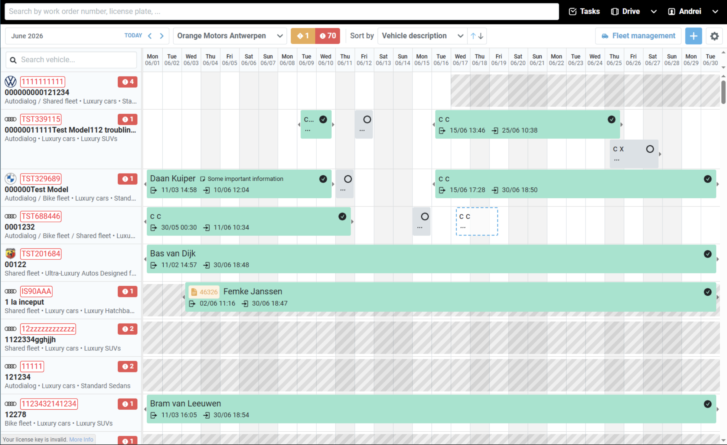Toggle check status on Bas van Dijk reservation
Image resolution: width=727 pixels, height=445 pixels.
coord(708,254)
